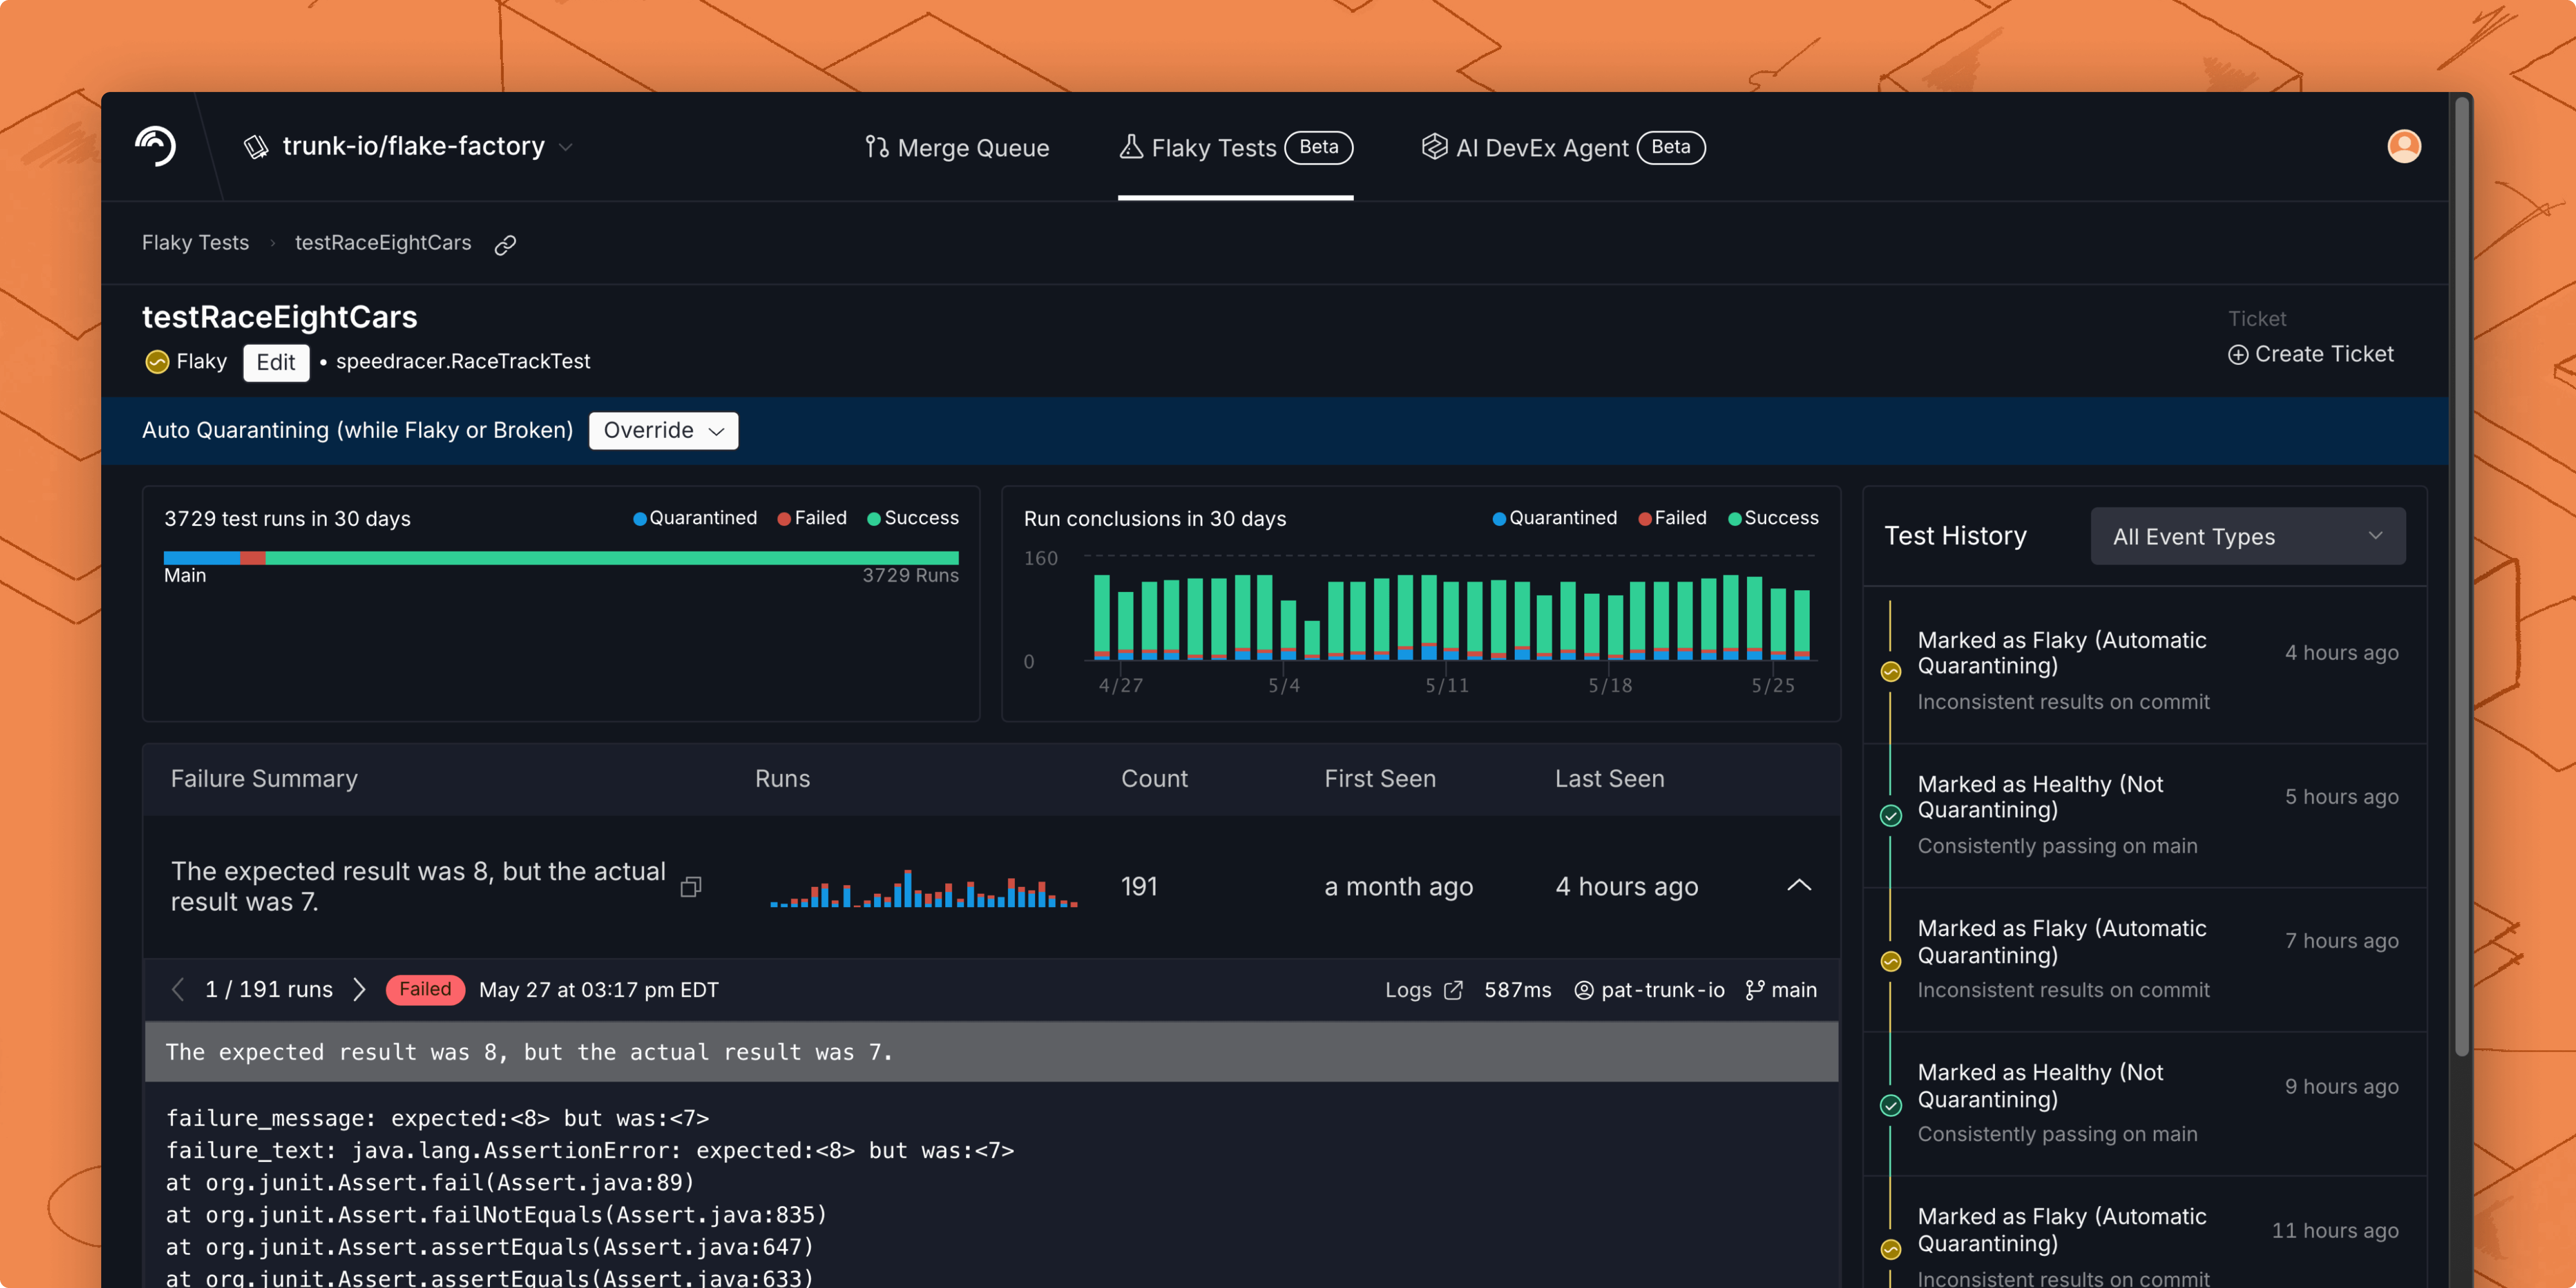Image resolution: width=2576 pixels, height=1288 pixels.
Task: Open the Logs link
Action: pyautogui.click(x=1424, y=990)
